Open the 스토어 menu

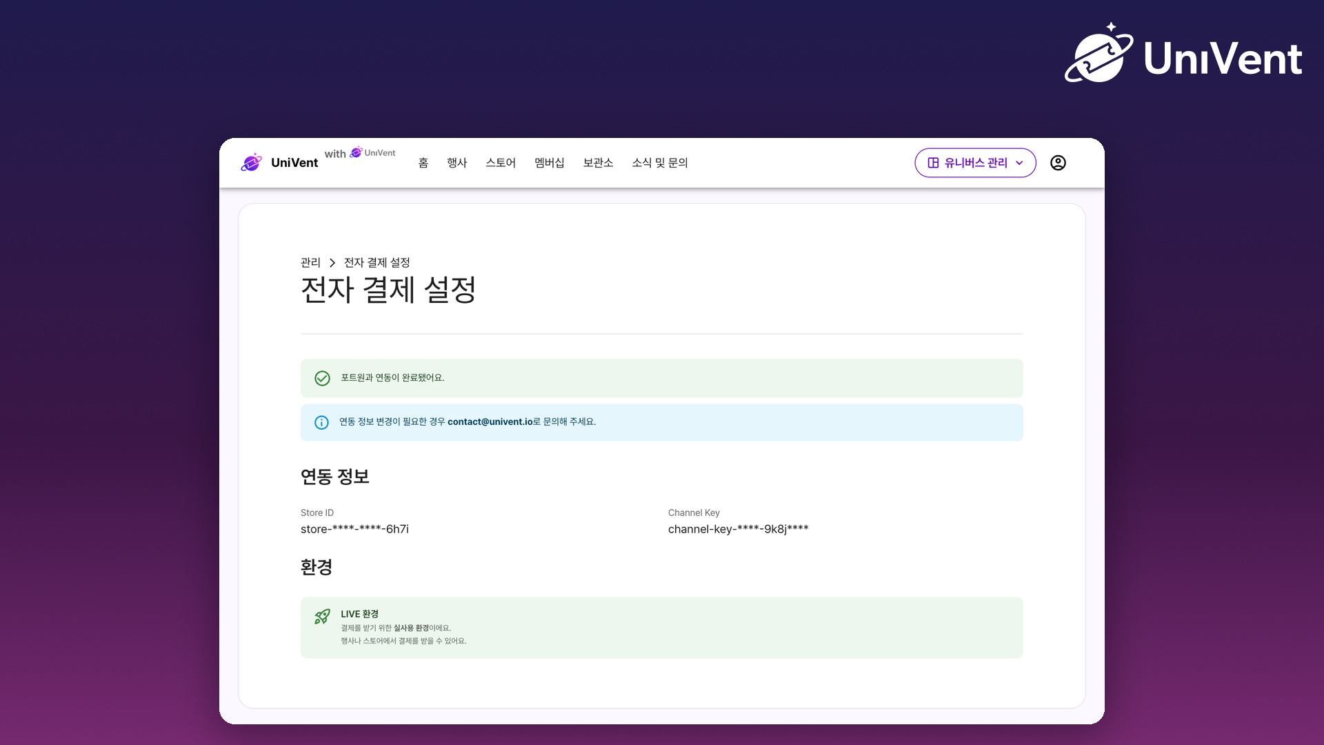[501, 163]
